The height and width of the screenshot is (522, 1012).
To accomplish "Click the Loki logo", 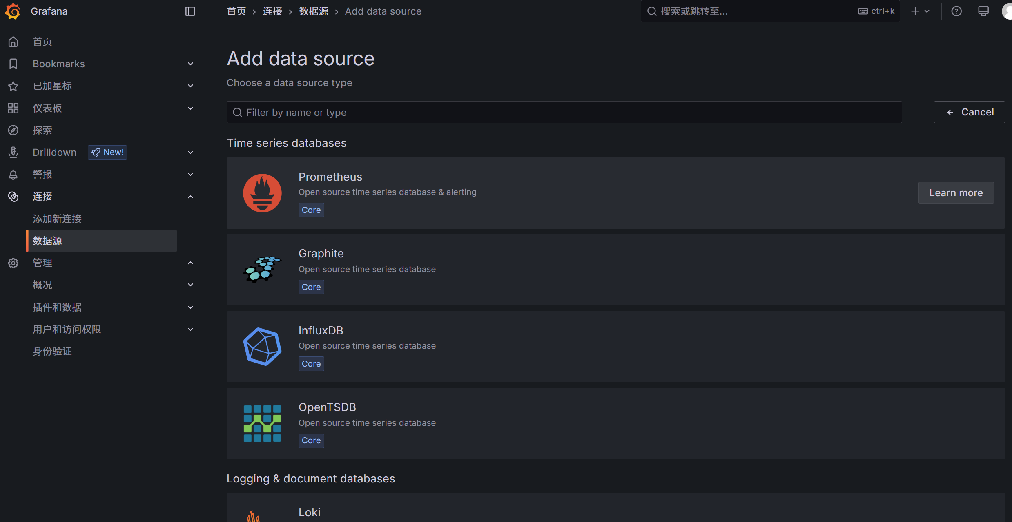I will pos(254,516).
